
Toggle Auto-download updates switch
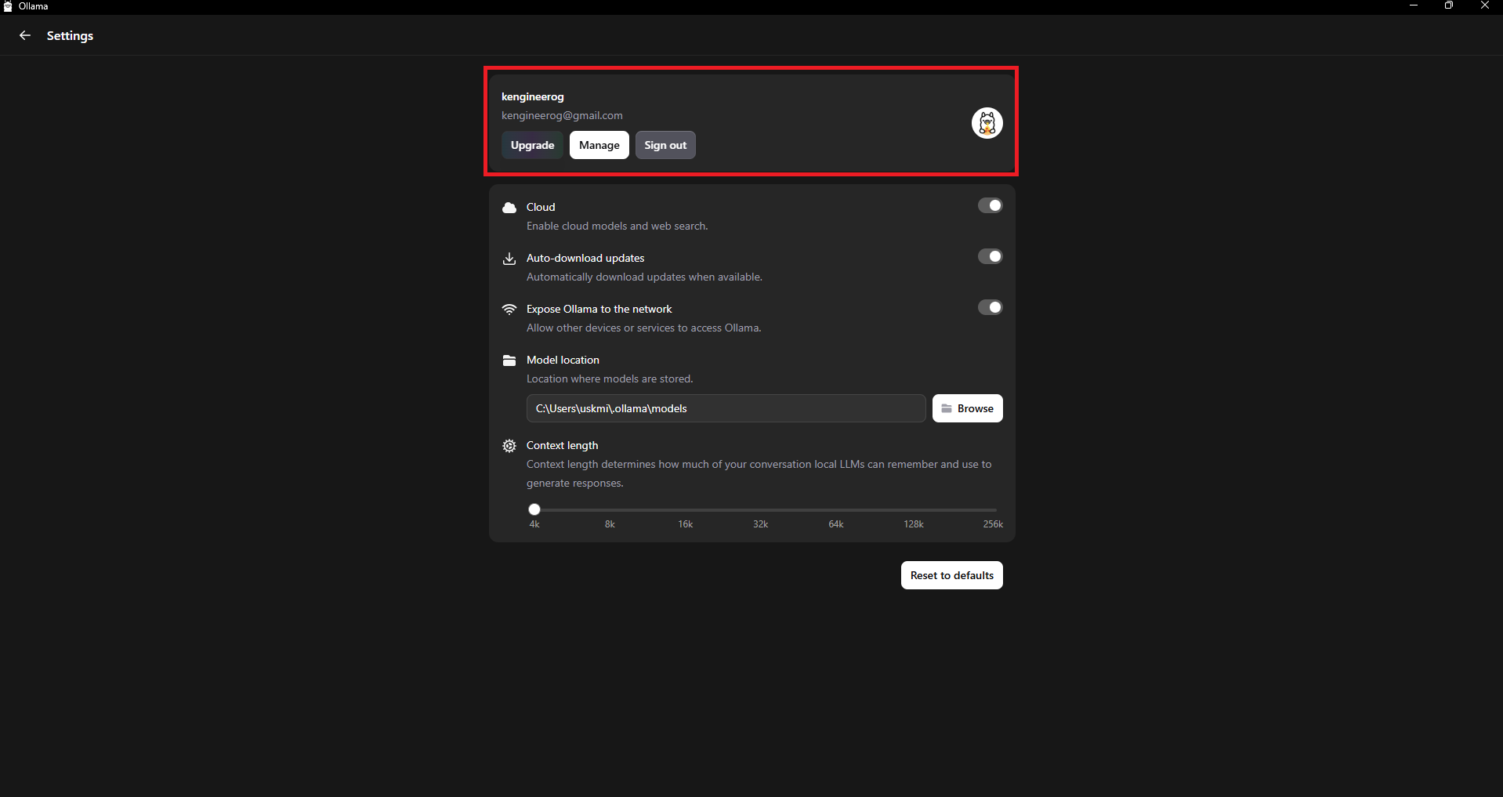coord(990,256)
